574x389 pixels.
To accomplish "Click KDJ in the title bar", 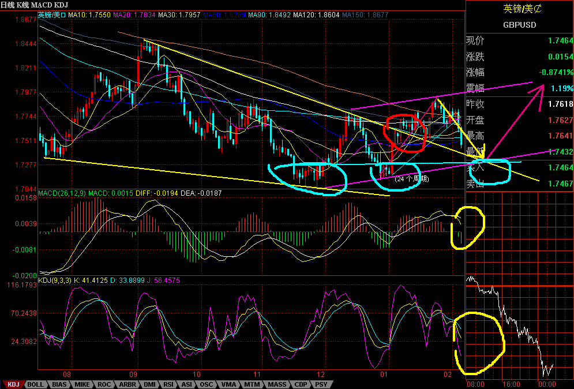I will (60, 5).
